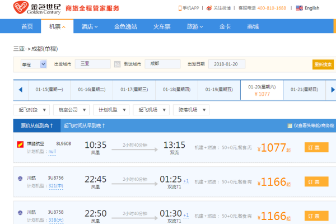
Task: Expand the 航空公司 airline filter
Action: (69, 110)
